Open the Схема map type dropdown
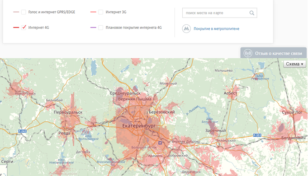 (294, 64)
